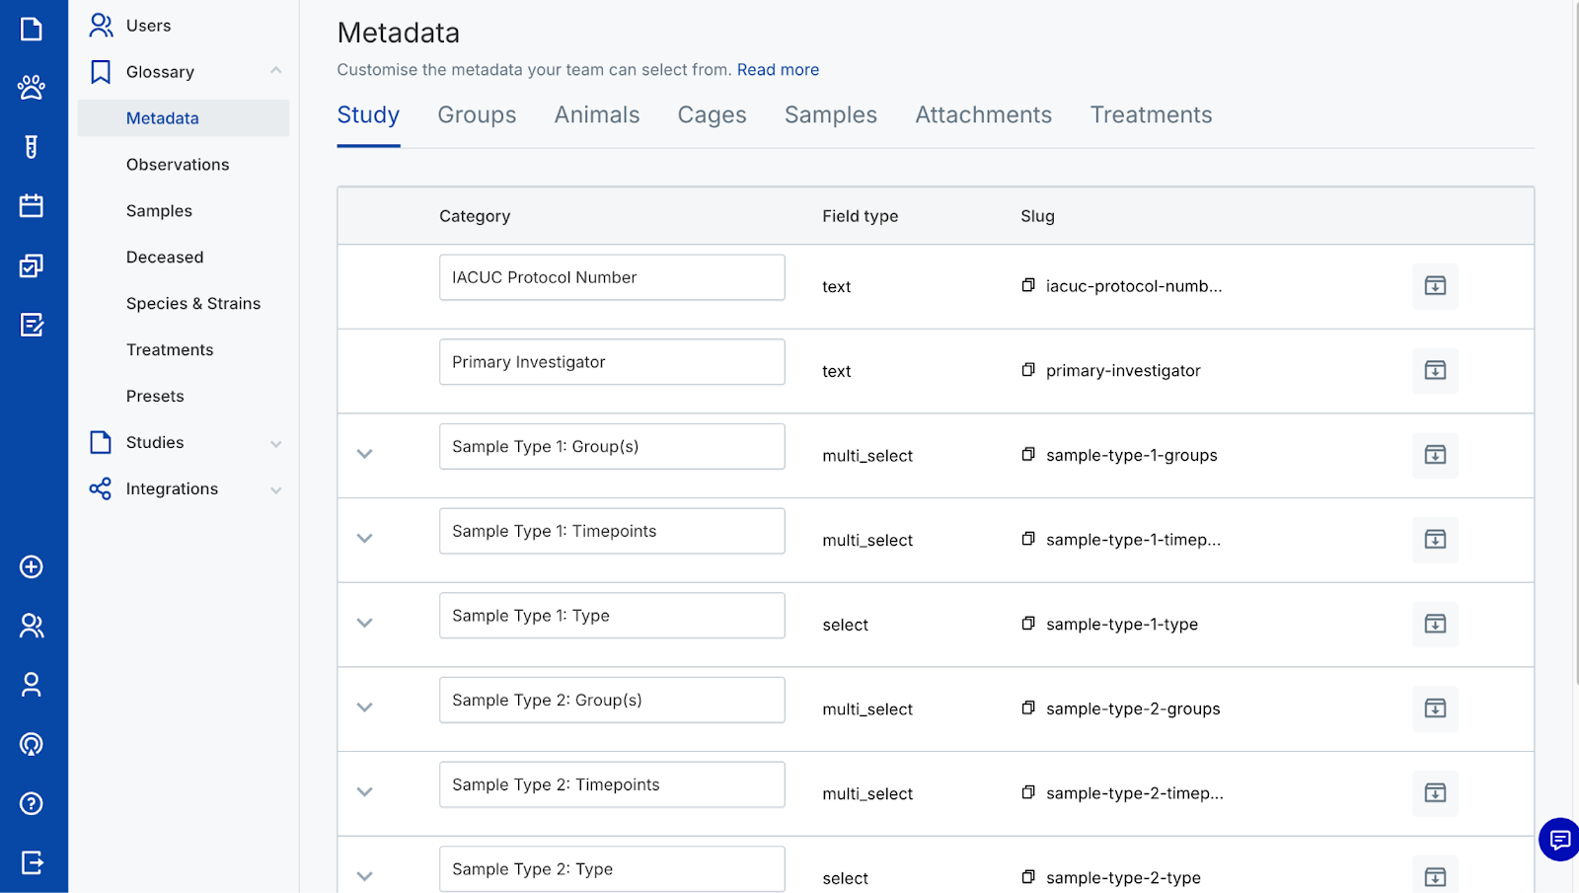Image resolution: width=1579 pixels, height=893 pixels.
Task: Click the test tube samples icon
Action: pos(32,147)
